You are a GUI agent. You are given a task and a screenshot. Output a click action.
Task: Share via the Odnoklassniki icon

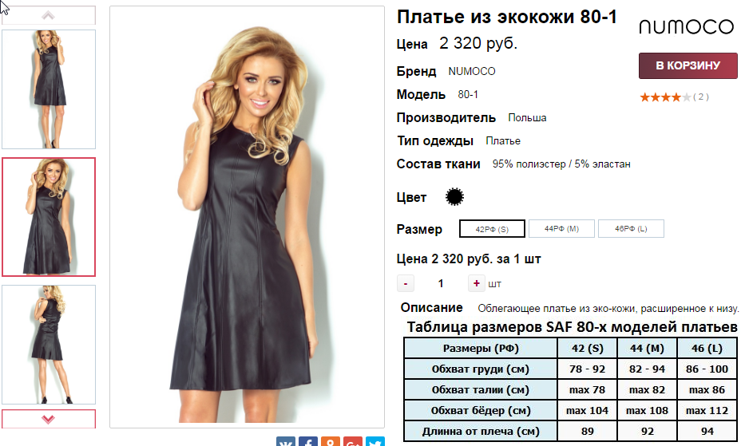(331, 442)
